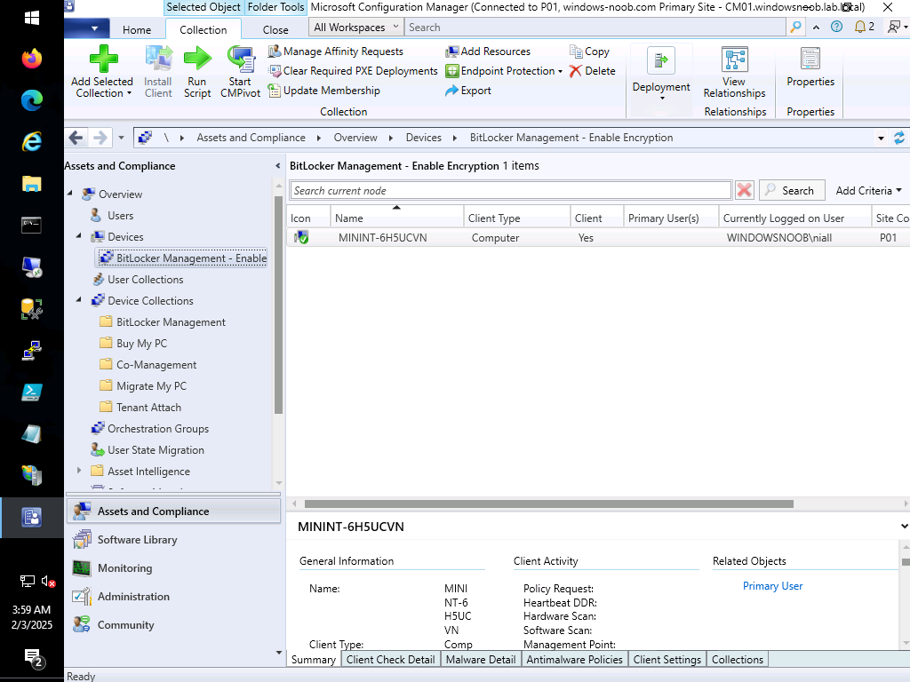Viewport: 910px width, 682px height.
Task: Select the MININT-6H5UCVN device row
Action: 598,238
